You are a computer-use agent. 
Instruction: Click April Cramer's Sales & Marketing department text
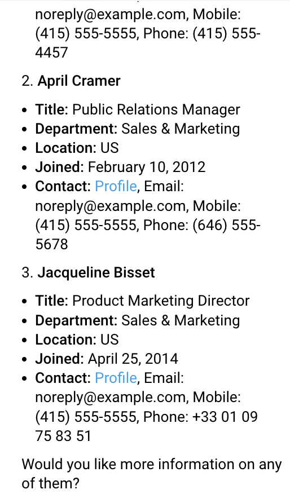tap(181, 129)
